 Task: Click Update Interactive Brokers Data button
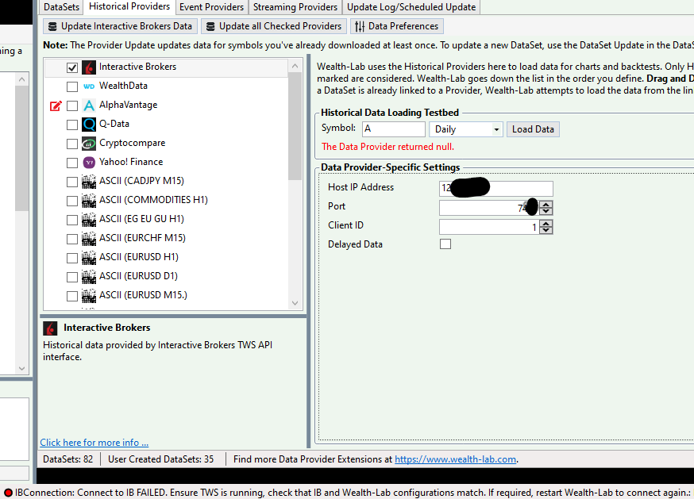tap(121, 26)
